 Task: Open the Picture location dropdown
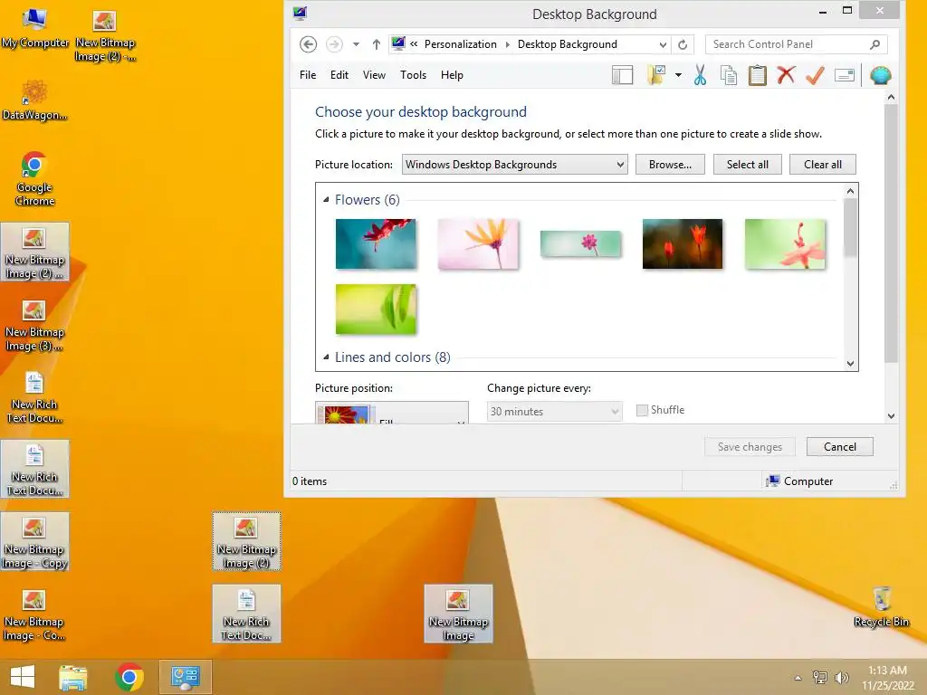(514, 165)
